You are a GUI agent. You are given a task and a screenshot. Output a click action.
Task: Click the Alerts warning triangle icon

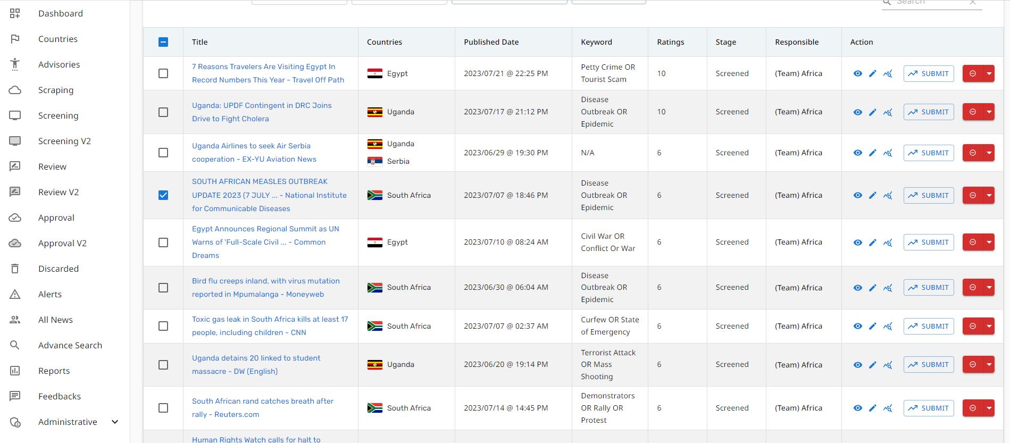pyautogui.click(x=15, y=294)
